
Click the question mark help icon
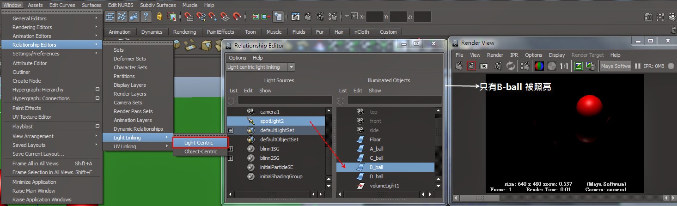click(146, 17)
